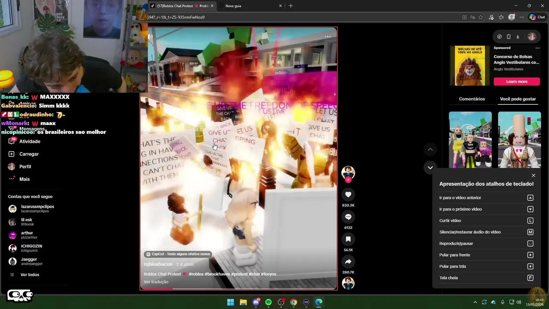Viewport: 549px width, 309px height.
Task: Seek on the video progress bar
Action: [238, 289]
